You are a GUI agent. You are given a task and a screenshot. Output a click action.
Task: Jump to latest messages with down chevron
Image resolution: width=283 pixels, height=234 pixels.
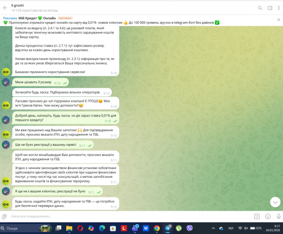click(x=275, y=202)
